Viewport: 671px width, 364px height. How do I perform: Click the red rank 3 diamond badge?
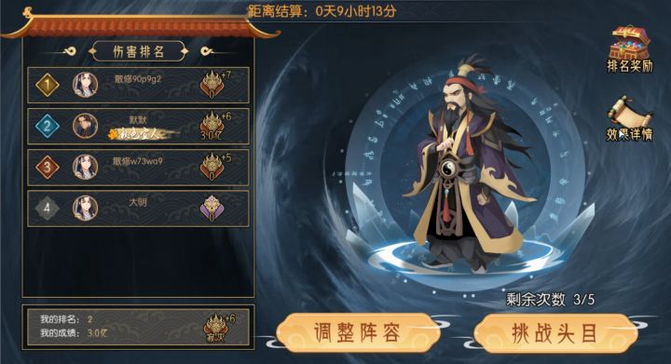48,167
